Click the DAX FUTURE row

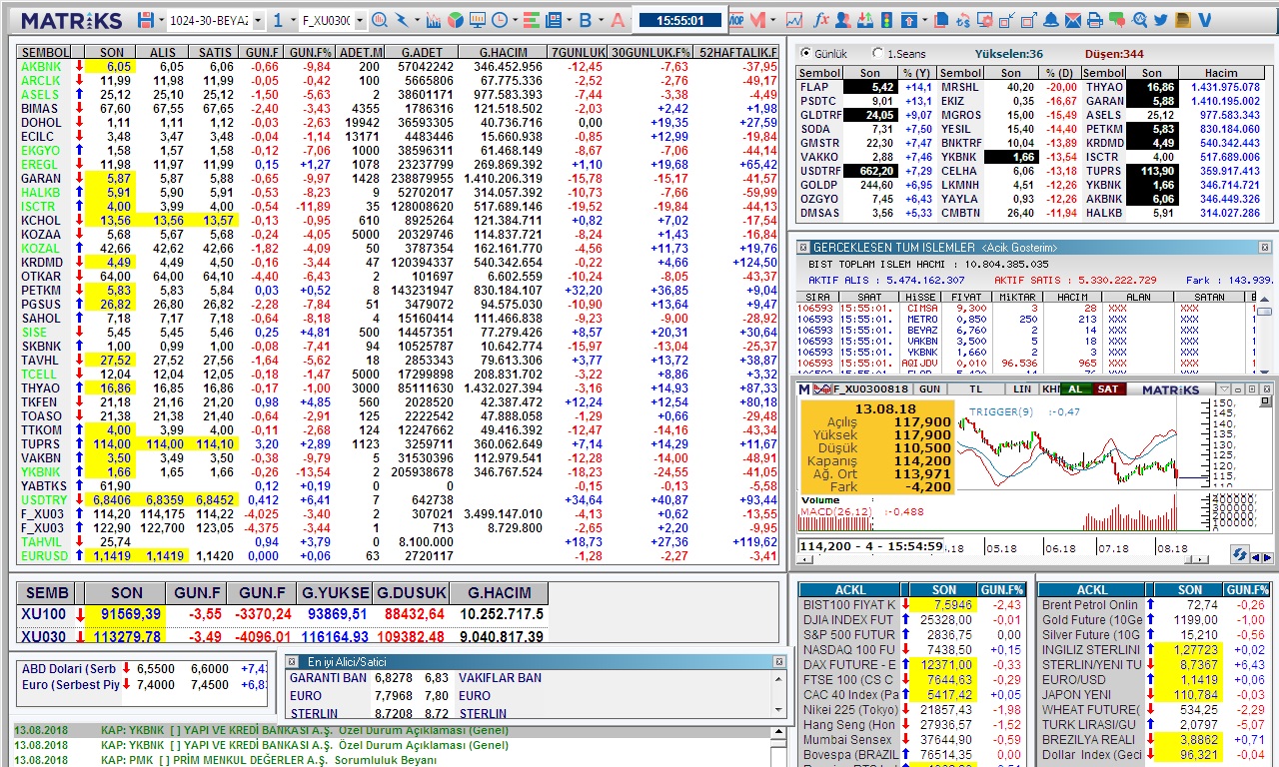912,664
